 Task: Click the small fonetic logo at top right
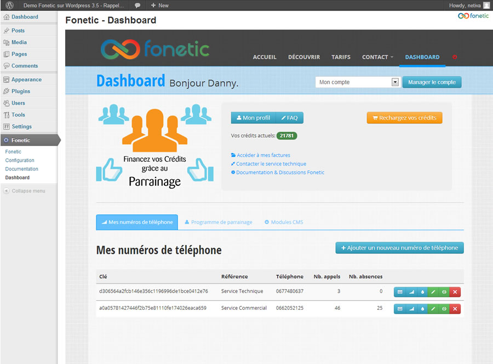473,16
